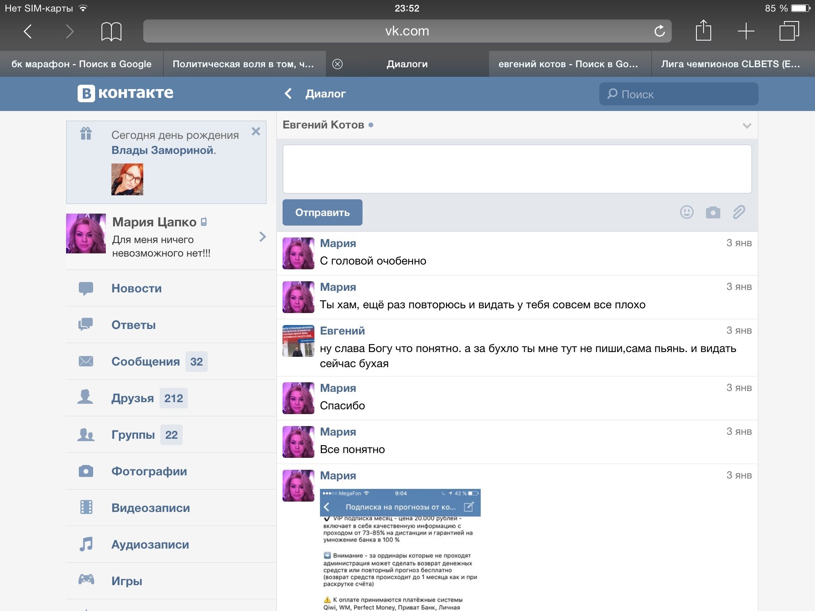Dismiss the birthday notification
The image size is (815, 611).
256,131
